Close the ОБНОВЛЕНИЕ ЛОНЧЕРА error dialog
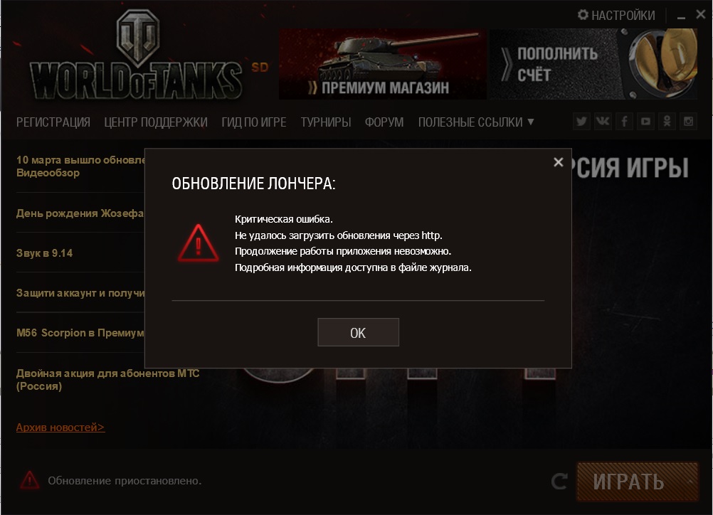 tap(559, 162)
